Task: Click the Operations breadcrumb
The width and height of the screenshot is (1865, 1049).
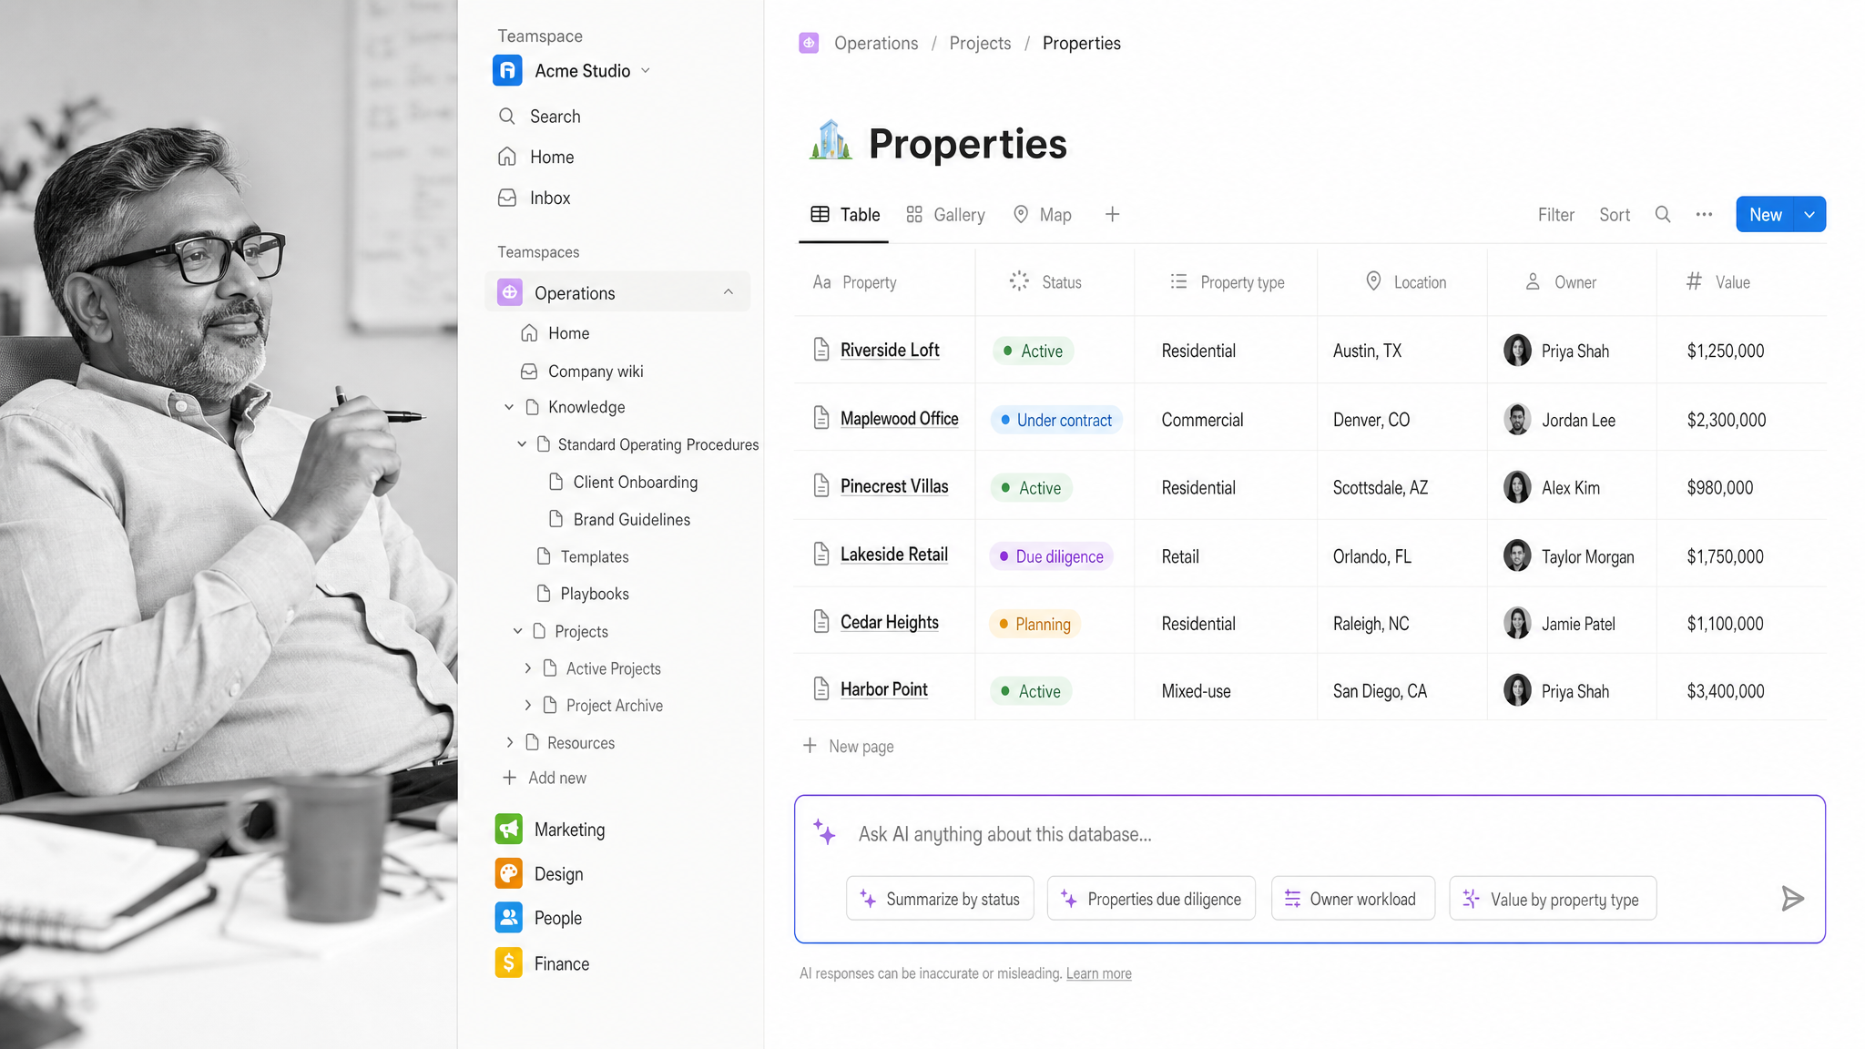Action: [x=876, y=43]
